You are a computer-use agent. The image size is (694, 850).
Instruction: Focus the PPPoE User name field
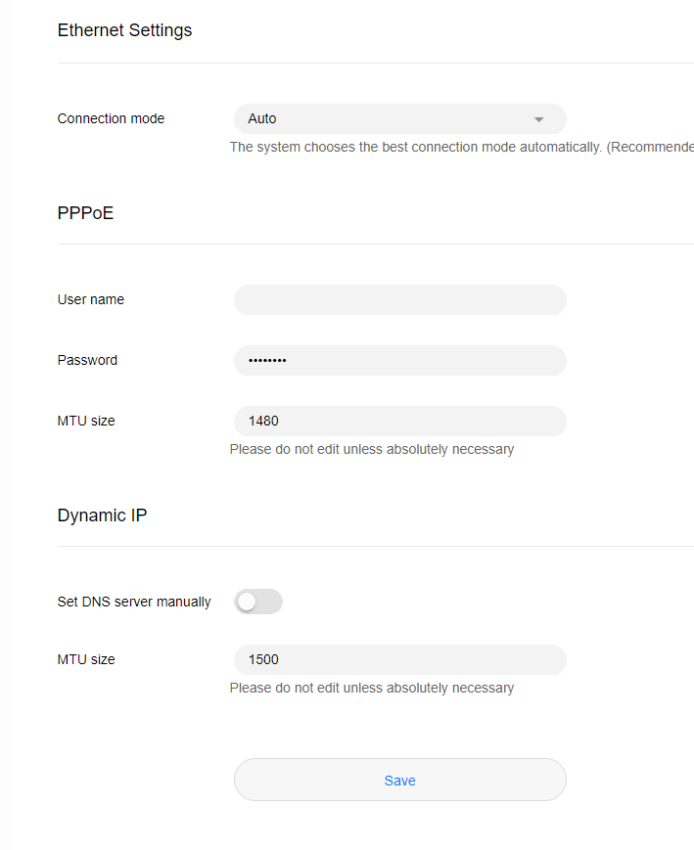pyautogui.click(x=400, y=299)
